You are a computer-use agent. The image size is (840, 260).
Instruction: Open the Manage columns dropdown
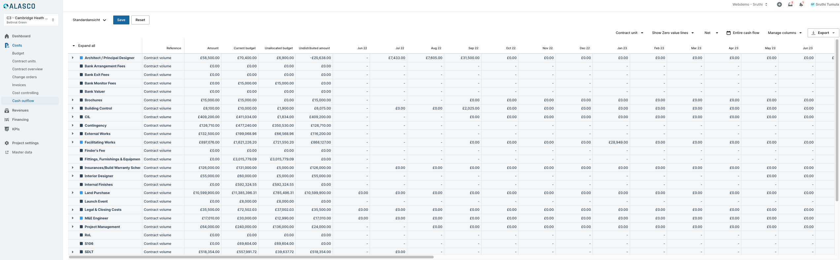(785, 33)
